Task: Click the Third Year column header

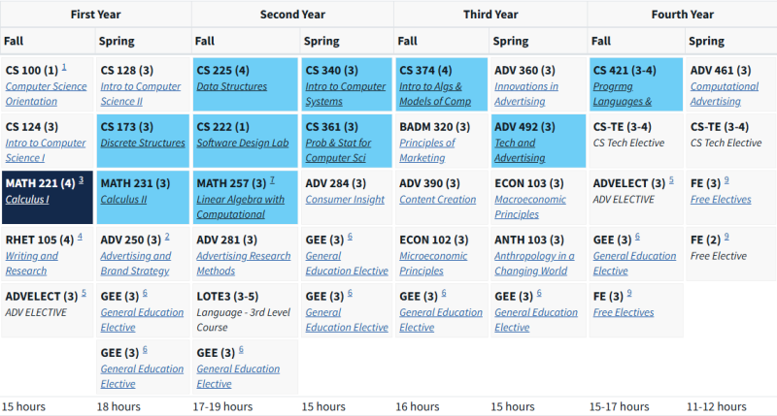Action: tap(490, 15)
